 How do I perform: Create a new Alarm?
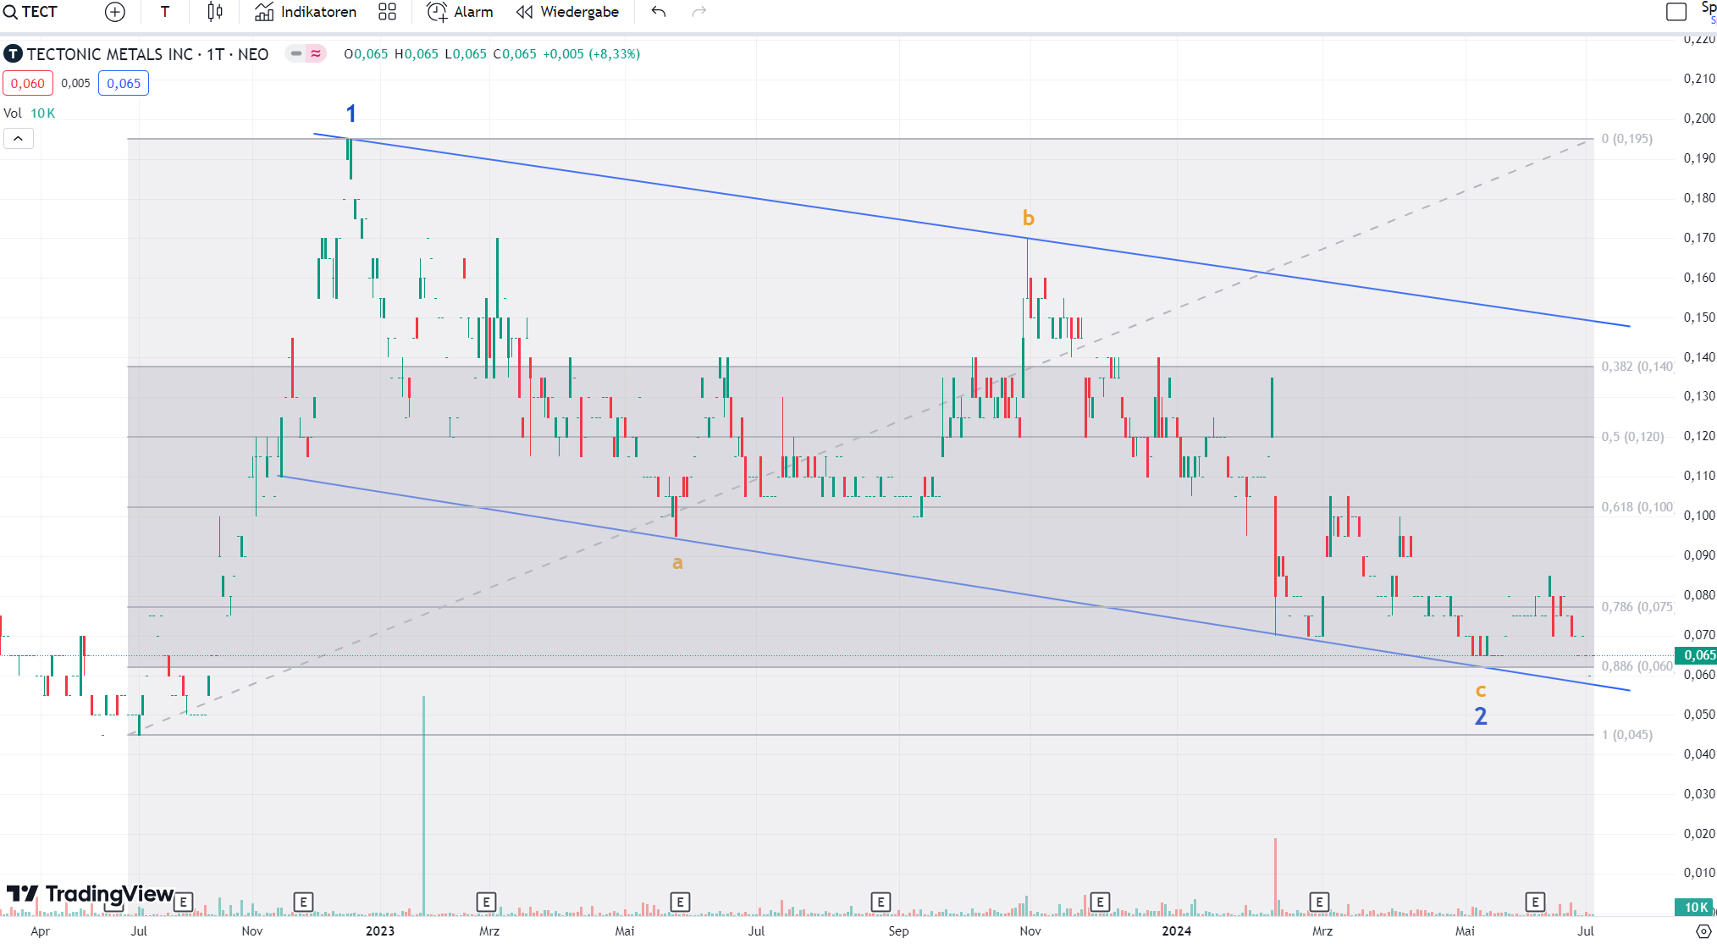click(460, 12)
